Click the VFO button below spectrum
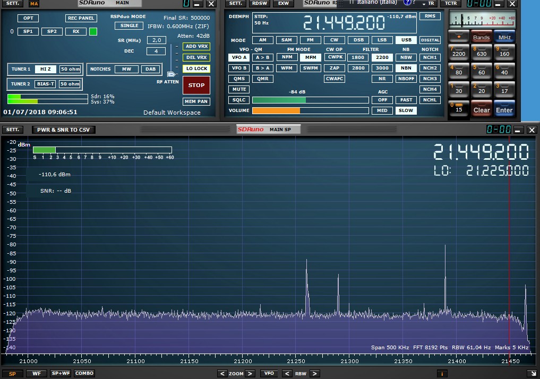This screenshot has width=540, height=379. pyautogui.click(x=269, y=374)
